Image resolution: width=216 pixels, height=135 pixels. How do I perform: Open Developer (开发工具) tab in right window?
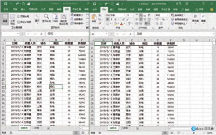pos(165,9)
